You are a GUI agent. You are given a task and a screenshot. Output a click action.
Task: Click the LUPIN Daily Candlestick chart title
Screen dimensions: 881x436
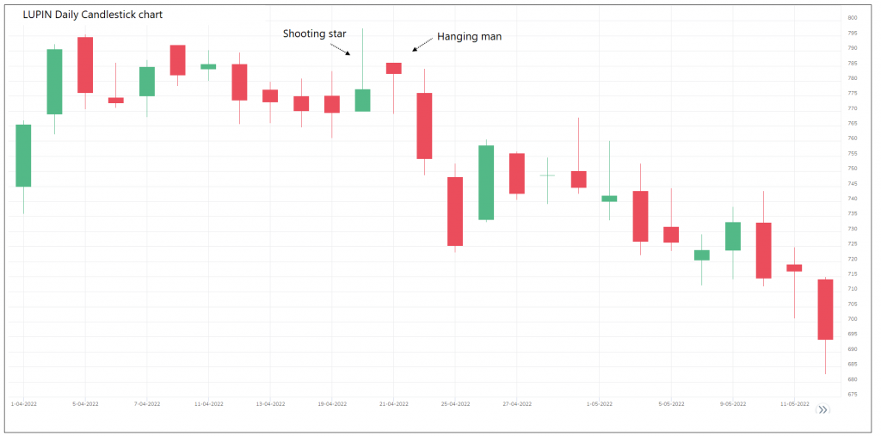92,15
